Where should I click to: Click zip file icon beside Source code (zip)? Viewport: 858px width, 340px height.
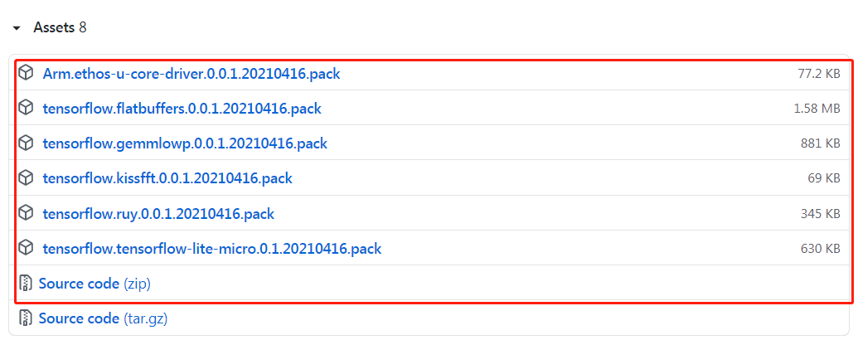click(26, 283)
